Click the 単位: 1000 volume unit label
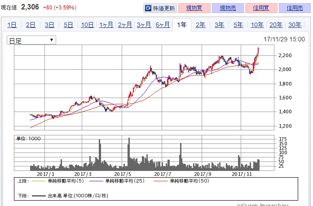313x206 pixels. (28, 139)
